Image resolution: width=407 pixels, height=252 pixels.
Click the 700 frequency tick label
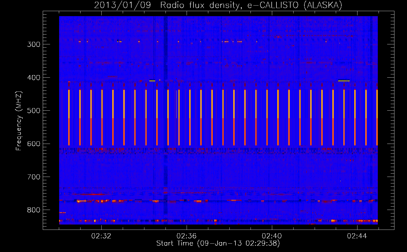coord(34,177)
